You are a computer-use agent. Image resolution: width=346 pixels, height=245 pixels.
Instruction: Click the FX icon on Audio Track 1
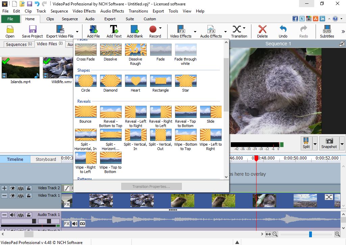pos(67,224)
